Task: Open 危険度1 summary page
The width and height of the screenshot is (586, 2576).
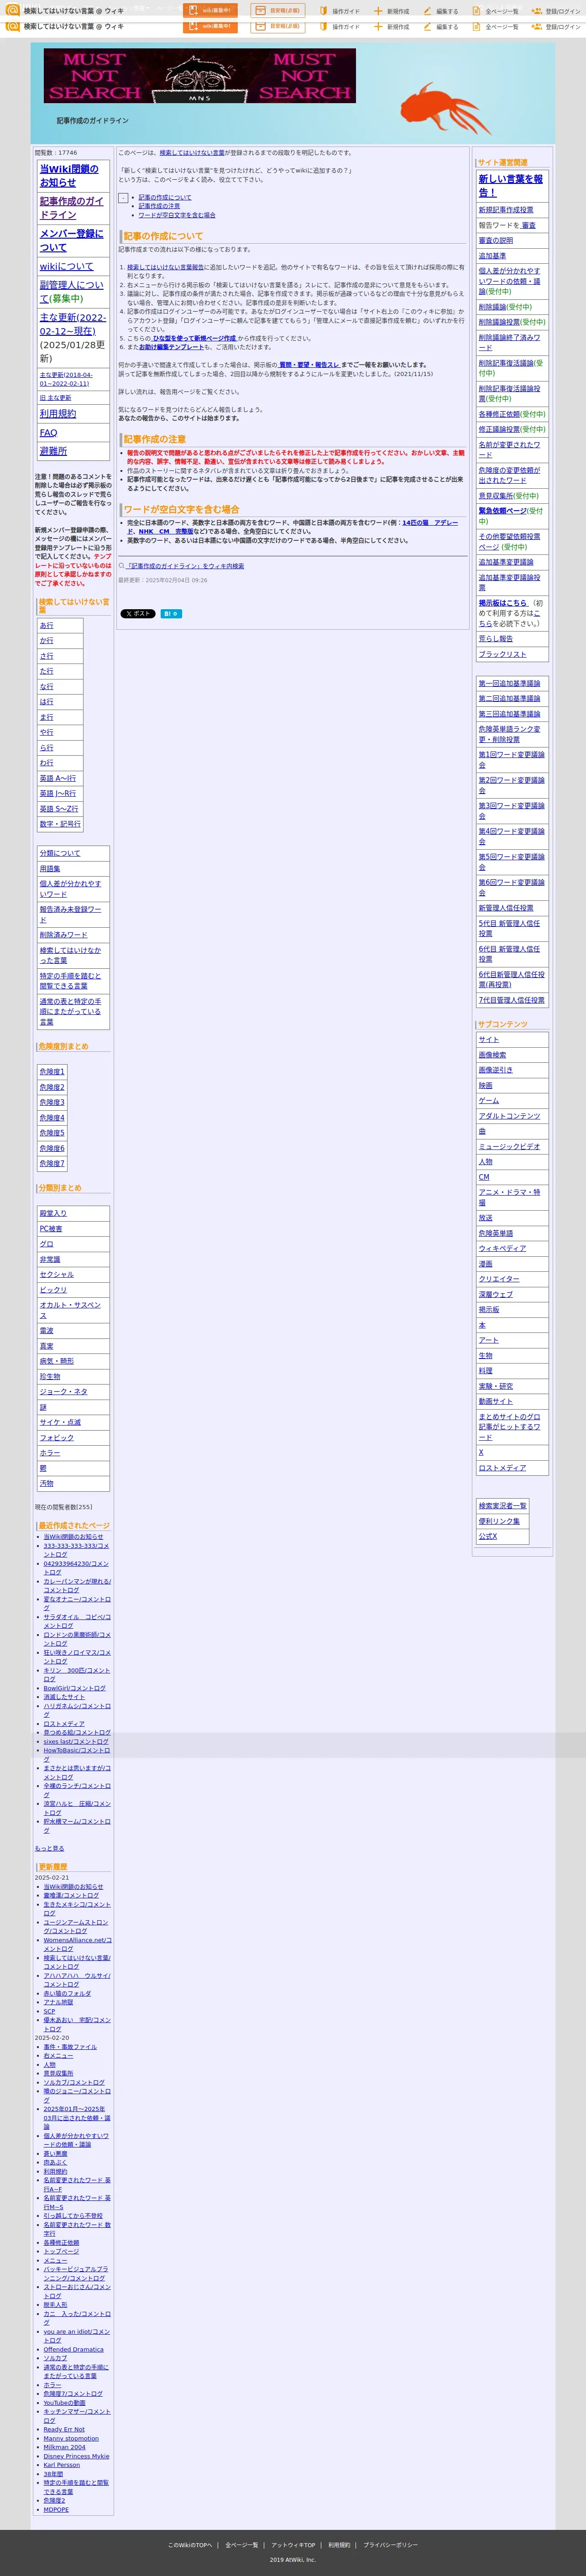Action: (52, 1072)
